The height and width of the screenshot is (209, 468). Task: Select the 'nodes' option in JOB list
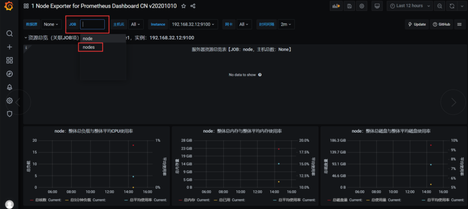tap(103, 47)
